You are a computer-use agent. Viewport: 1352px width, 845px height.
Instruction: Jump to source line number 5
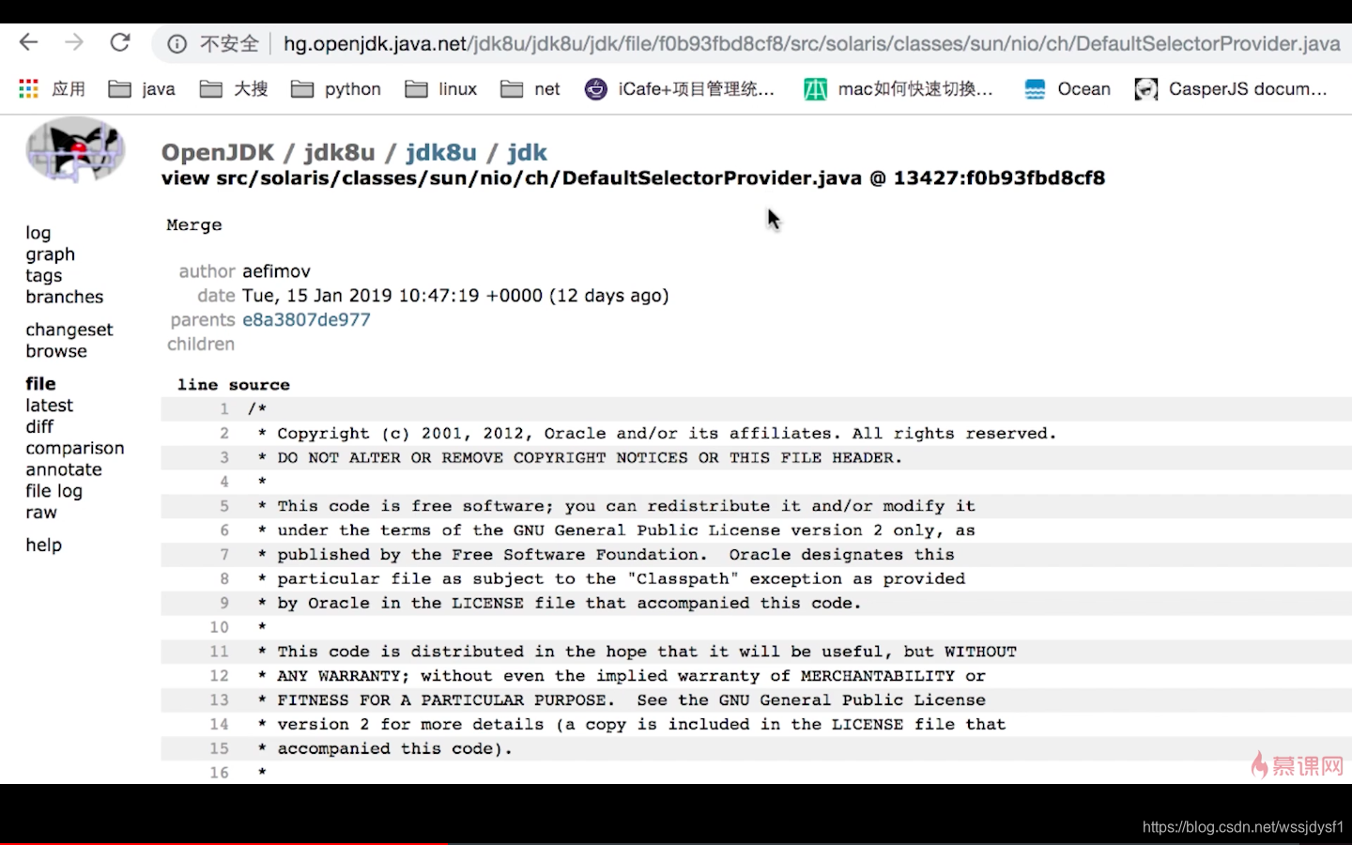point(224,506)
